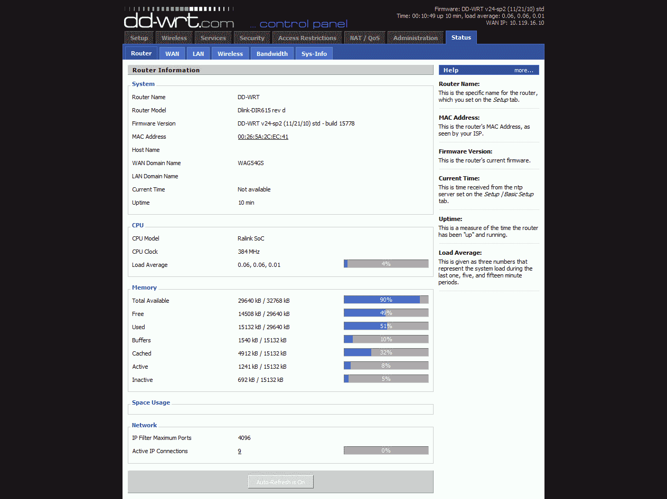Click the Load Average help heading
Image resolution: width=667 pixels, height=499 pixels.
[460, 253]
